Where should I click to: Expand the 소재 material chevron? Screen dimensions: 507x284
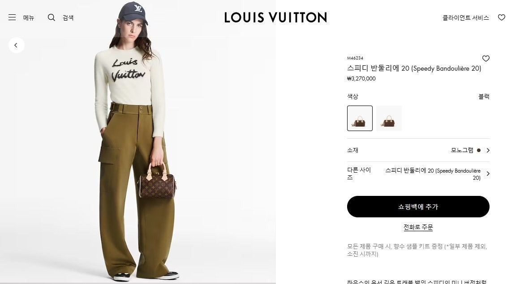488,150
